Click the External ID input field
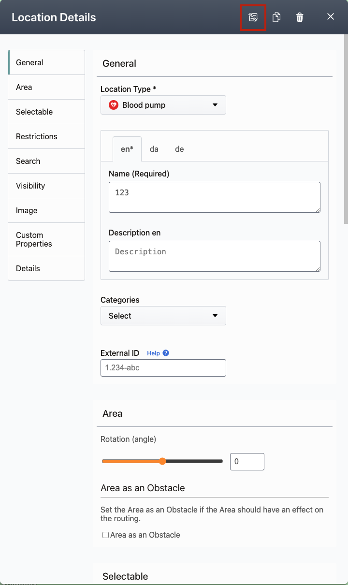Image resolution: width=348 pixels, height=585 pixels. click(163, 368)
